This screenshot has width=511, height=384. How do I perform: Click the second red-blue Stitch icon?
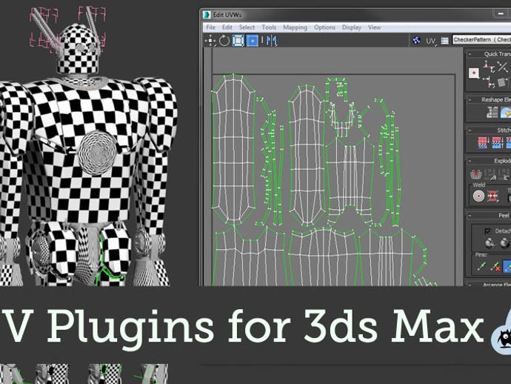pos(497,142)
